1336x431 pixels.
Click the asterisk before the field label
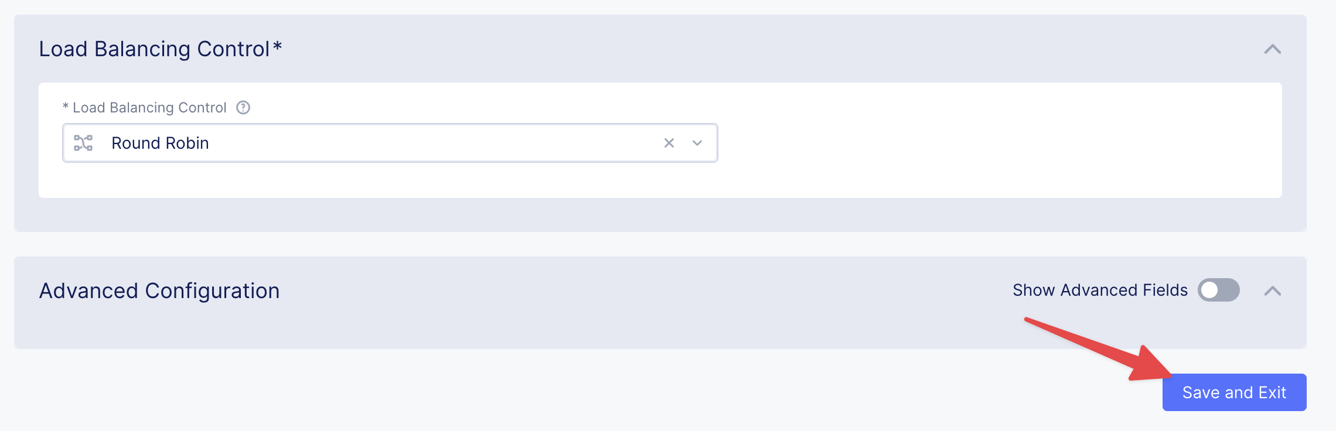click(x=66, y=107)
